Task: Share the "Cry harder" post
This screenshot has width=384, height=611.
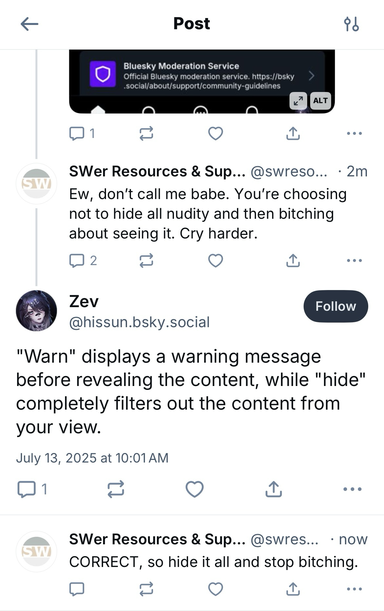Action: [293, 260]
